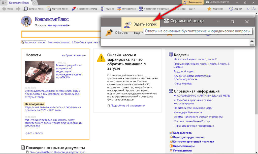Open the Журнал history

point(236,9)
